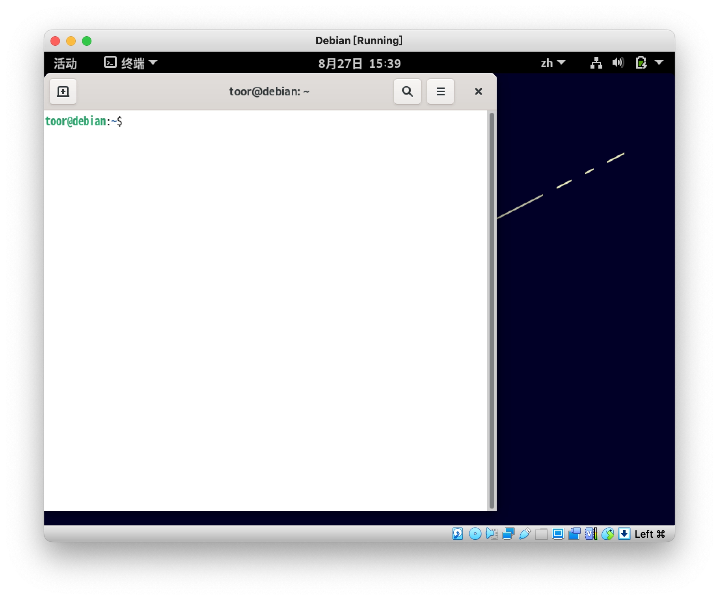Viewport: 719px width, 600px height.
Task: Open the 8月27日 15:39 clock panel
Action: click(359, 63)
